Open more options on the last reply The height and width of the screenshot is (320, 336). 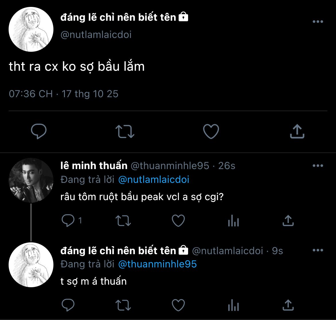point(318,250)
